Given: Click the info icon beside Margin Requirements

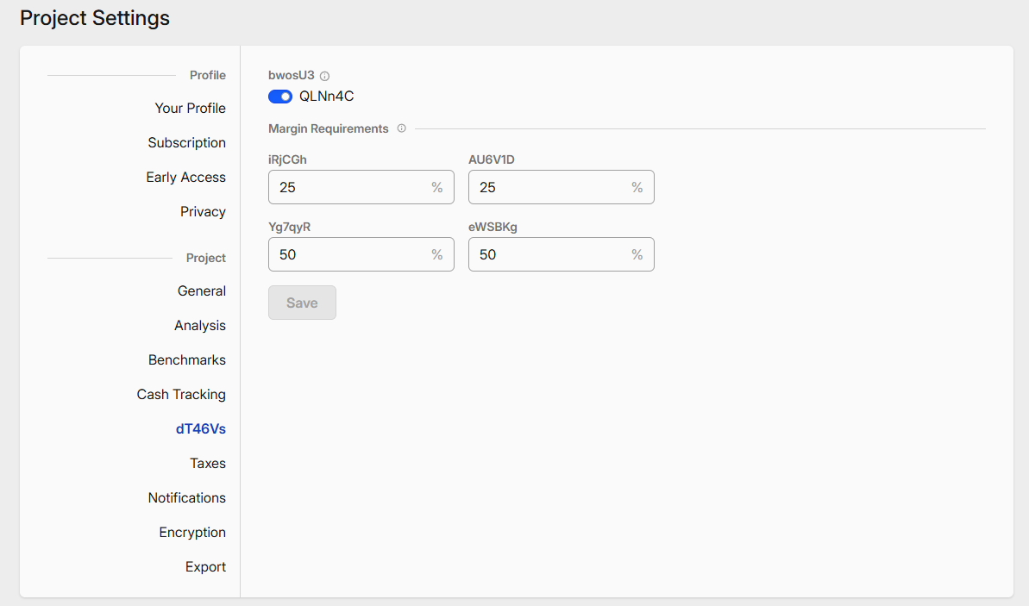Looking at the screenshot, I should 401,128.
